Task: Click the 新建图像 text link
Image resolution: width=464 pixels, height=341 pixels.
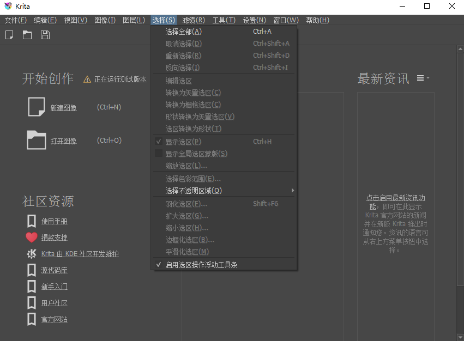Action: click(x=63, y=108)
